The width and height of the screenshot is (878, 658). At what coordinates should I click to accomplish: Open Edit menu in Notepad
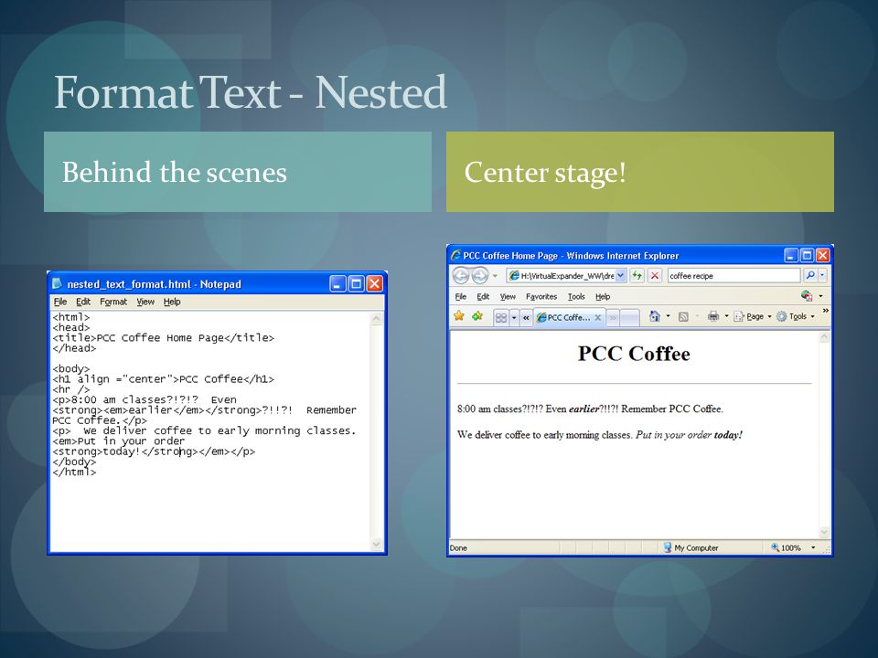pyautogui.click(x=83, y=302)
